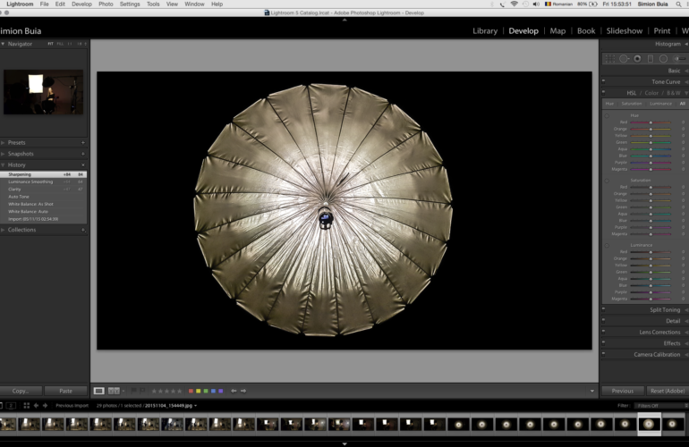The height and width of the screenshot is (447, 689).
Task: Select the Adjustment Brush tool
Action: point(679,58)
